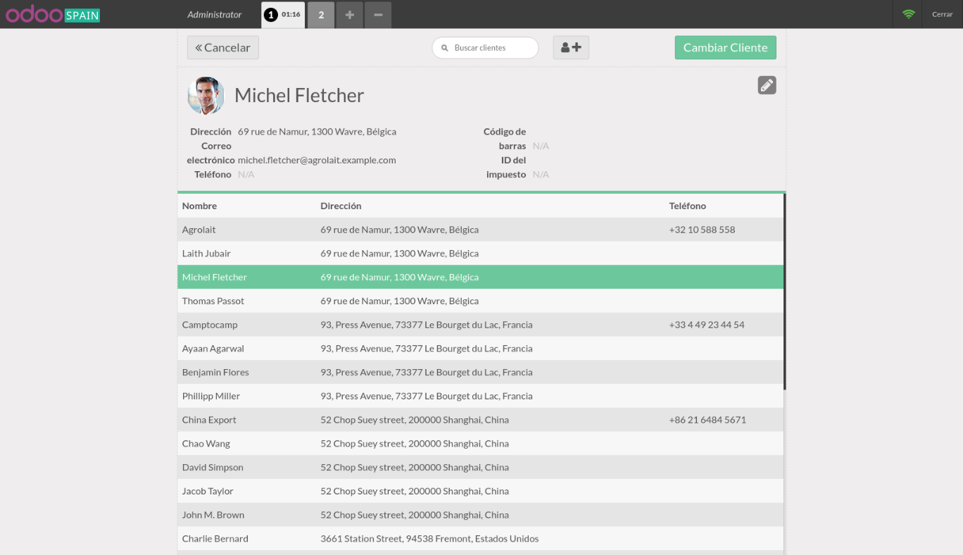Viewport: 963px width, 555px height.
Task: Click the magnifier icon in the search bar
Action: click(445, 47)
